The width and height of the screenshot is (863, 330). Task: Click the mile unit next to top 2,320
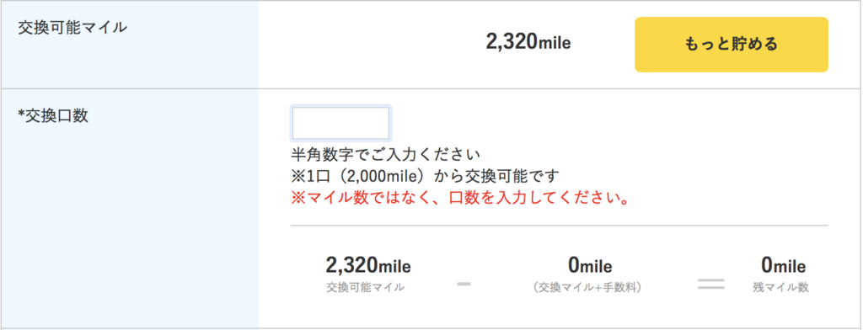click(x=554, y=43)
